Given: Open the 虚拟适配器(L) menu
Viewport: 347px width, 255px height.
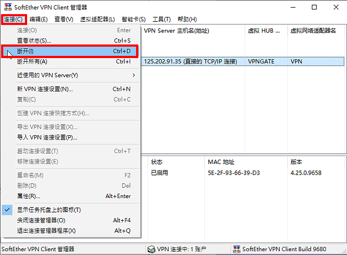Looking at the screenshot, I should click(98, 20).
